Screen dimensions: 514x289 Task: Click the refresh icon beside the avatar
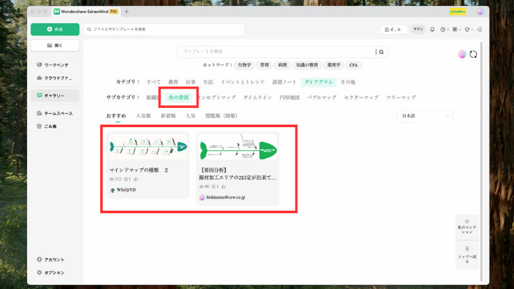pyautogui.click(x=474, y=55)
